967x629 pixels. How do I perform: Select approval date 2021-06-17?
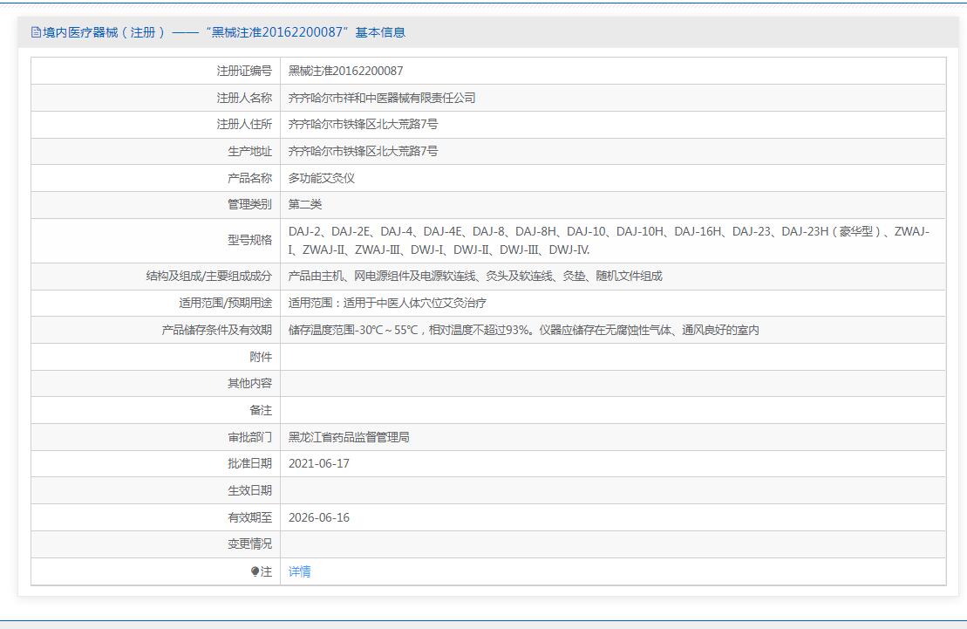(x=319, y=463)
